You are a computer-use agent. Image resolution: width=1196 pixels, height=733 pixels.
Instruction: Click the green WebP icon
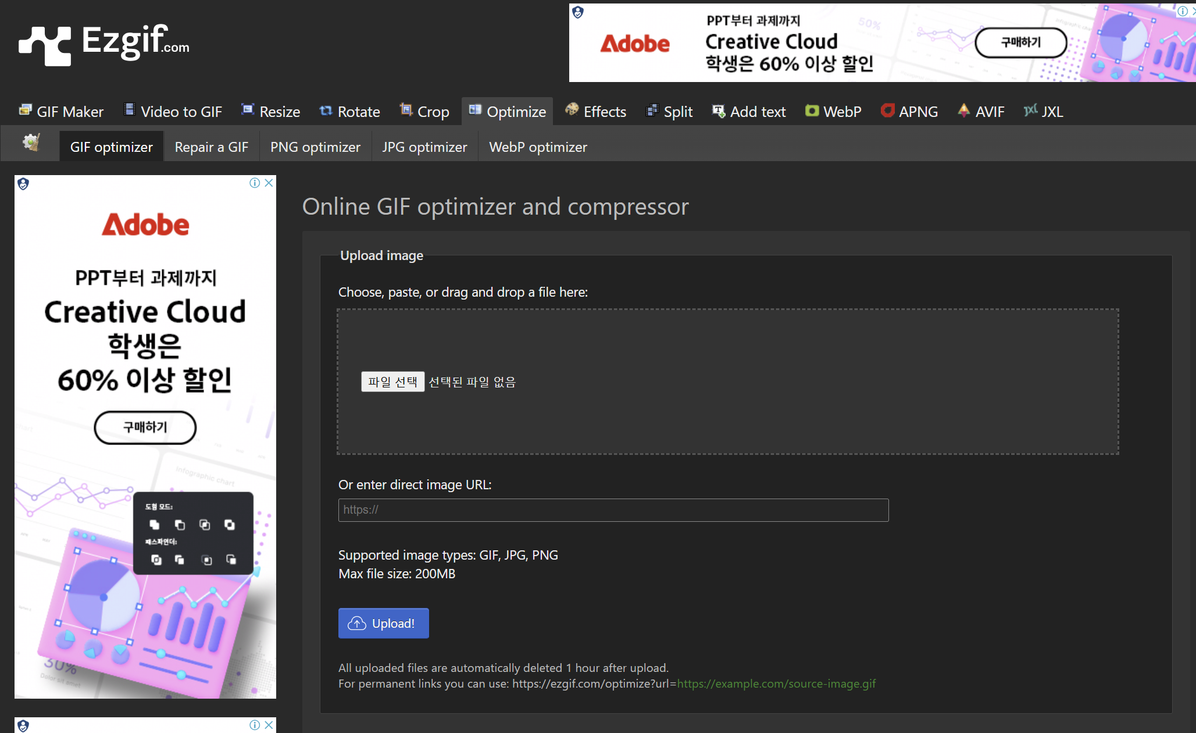[812, 111]
